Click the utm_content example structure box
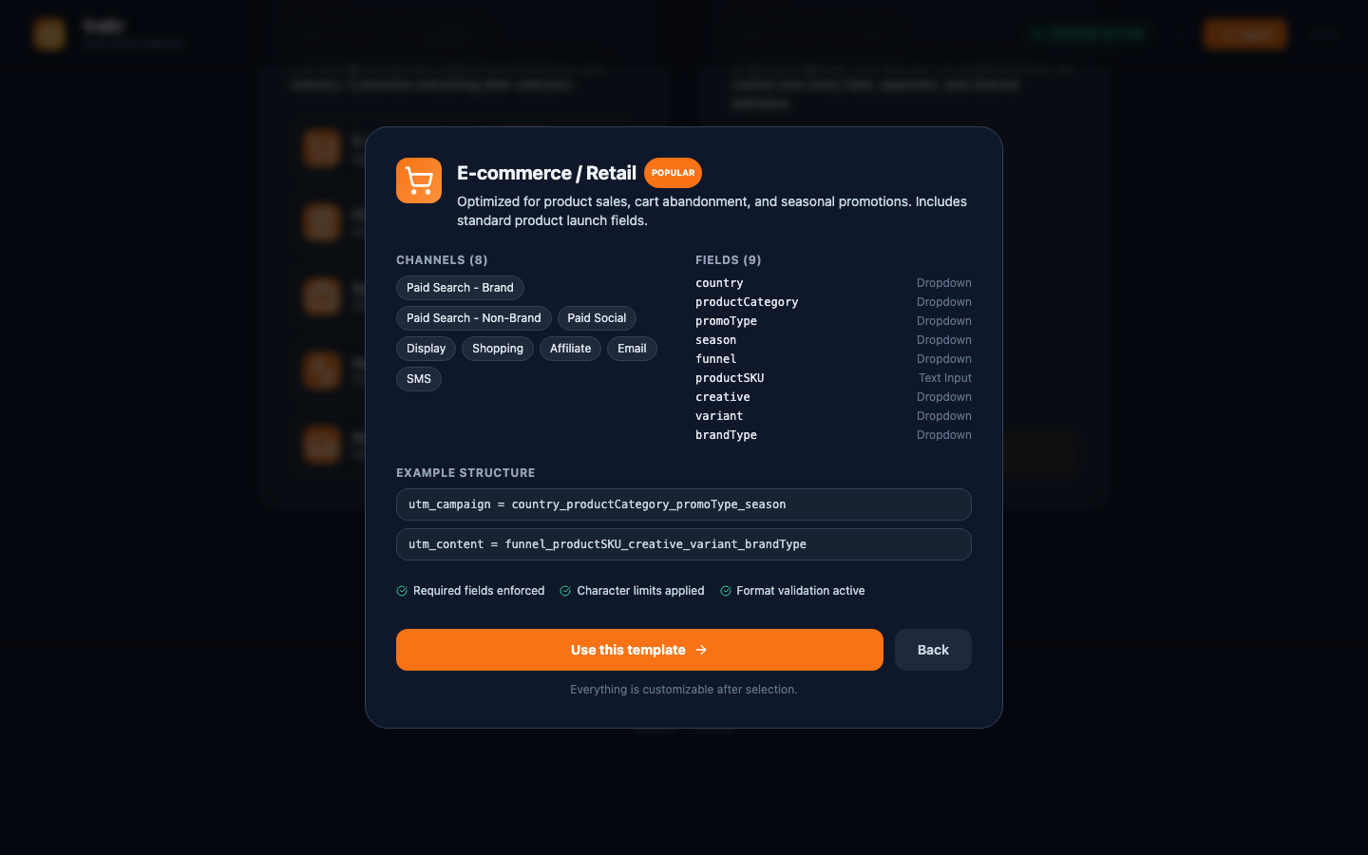Viewport: 1368px width, 855px height. tap(684, 544)
